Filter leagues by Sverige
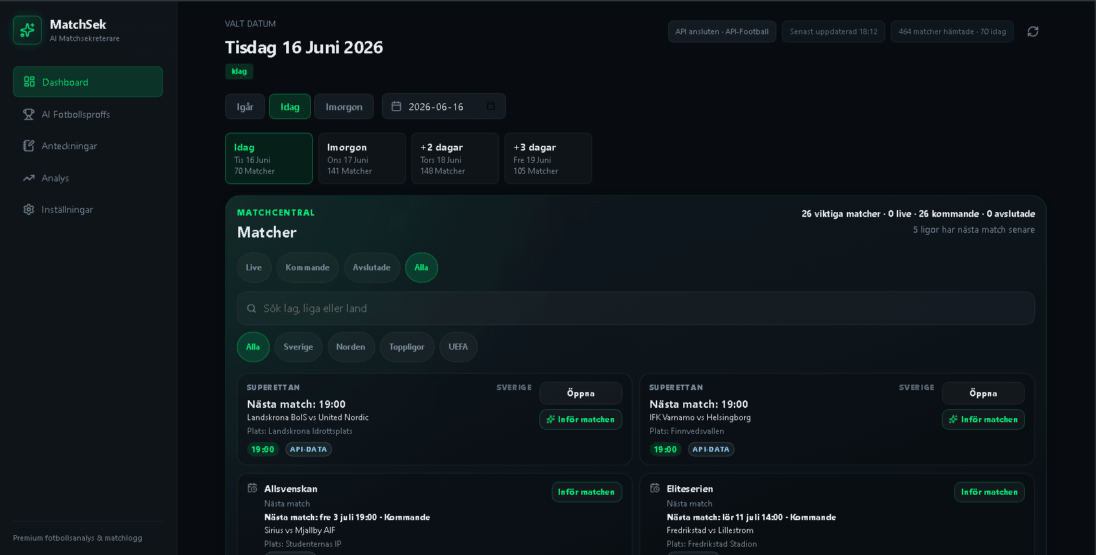Viewport: 1096px width, 555px height. coord(298,347)
